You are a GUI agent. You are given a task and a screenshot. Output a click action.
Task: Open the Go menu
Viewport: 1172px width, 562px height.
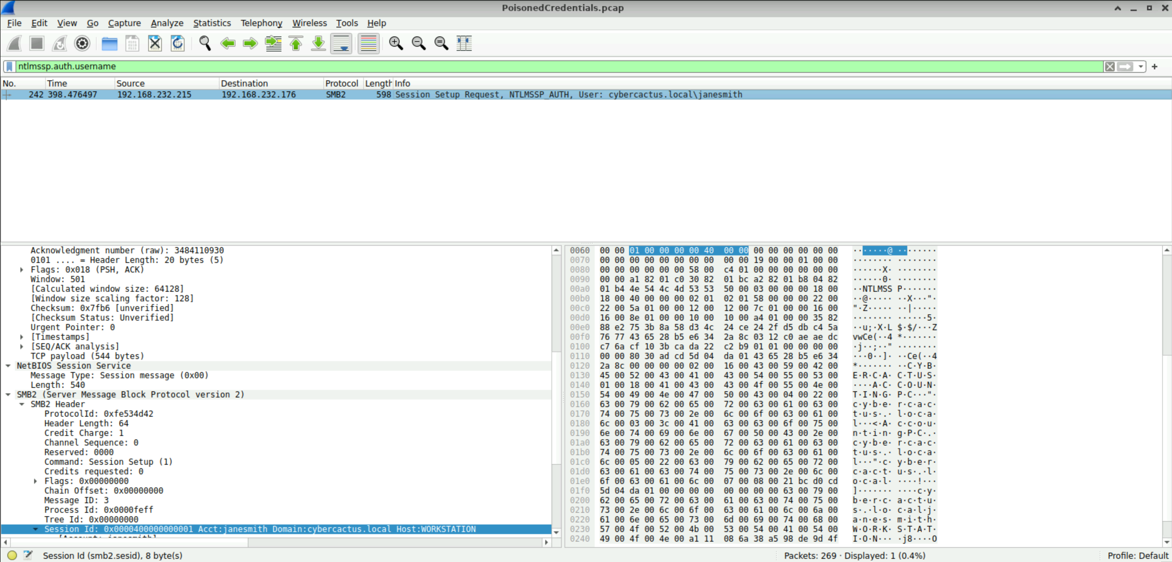tap(93, 23)
